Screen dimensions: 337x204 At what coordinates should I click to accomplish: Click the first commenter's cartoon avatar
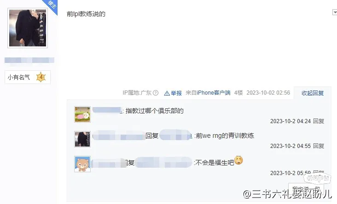point(82,114)
